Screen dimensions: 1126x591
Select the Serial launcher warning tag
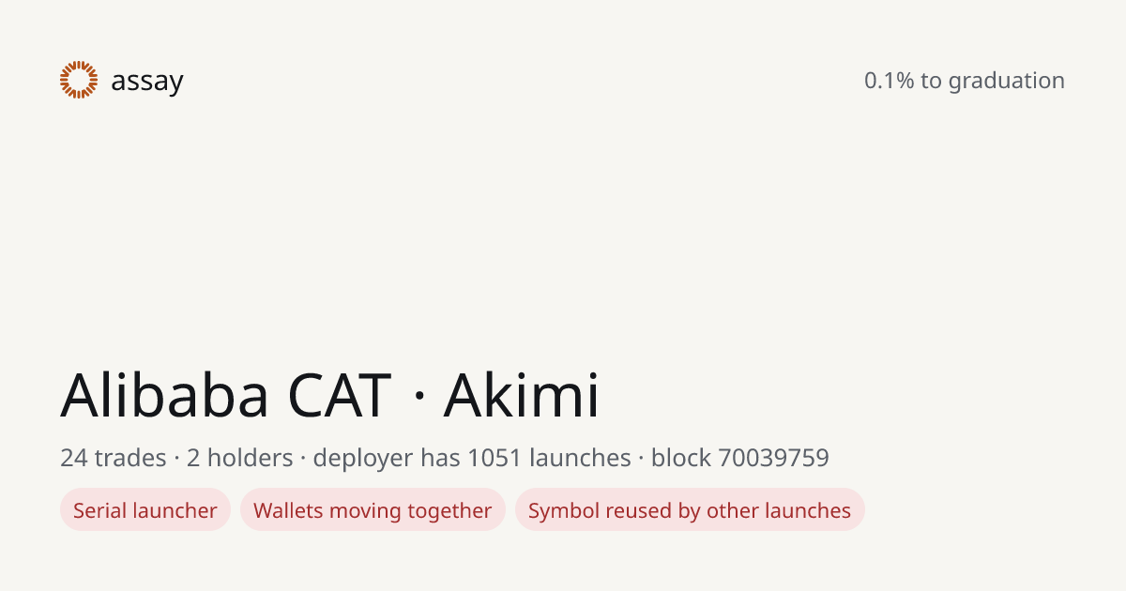(145, 510)
